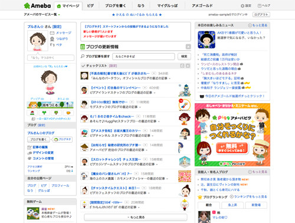Click the 検索 button

tap(184, 57)
